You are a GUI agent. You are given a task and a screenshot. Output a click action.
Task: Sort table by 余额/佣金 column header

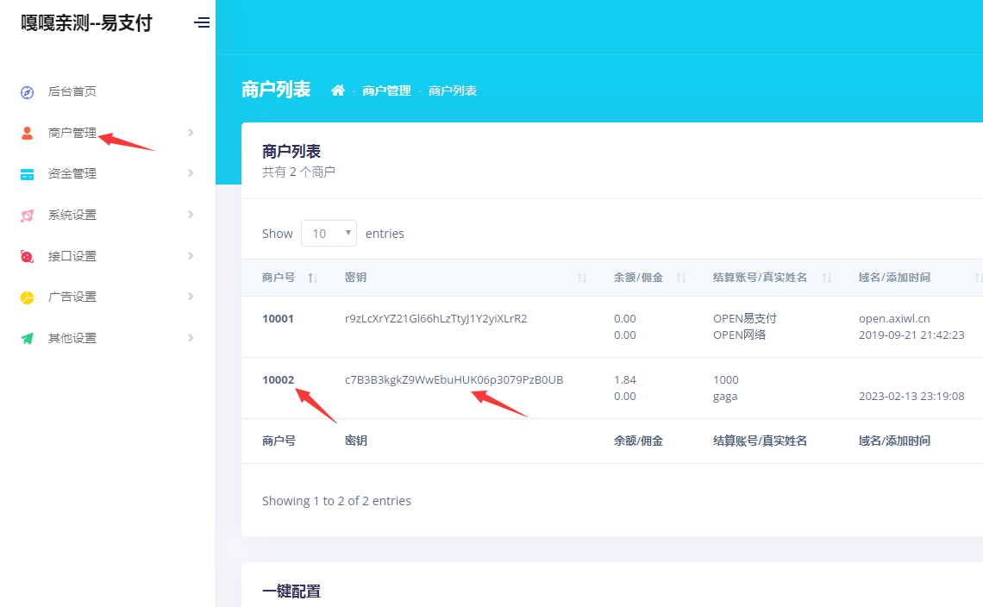click(x=638, y=278)
